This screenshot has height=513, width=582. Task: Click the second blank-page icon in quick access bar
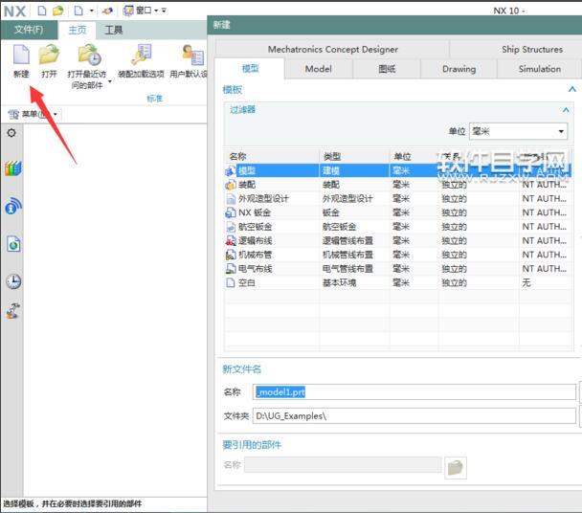click(x=78, y=11)
